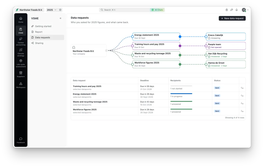Click Sent badge in Waste and recycling row

[217, 103]
